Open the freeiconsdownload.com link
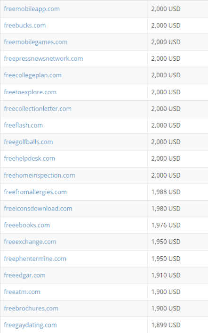The width and height of the screenshot is (208, 333). point(38,209)
